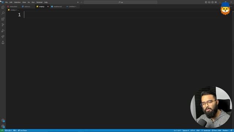
Task: Click the ports indicator in the status bar
Action: click(15, 131)
